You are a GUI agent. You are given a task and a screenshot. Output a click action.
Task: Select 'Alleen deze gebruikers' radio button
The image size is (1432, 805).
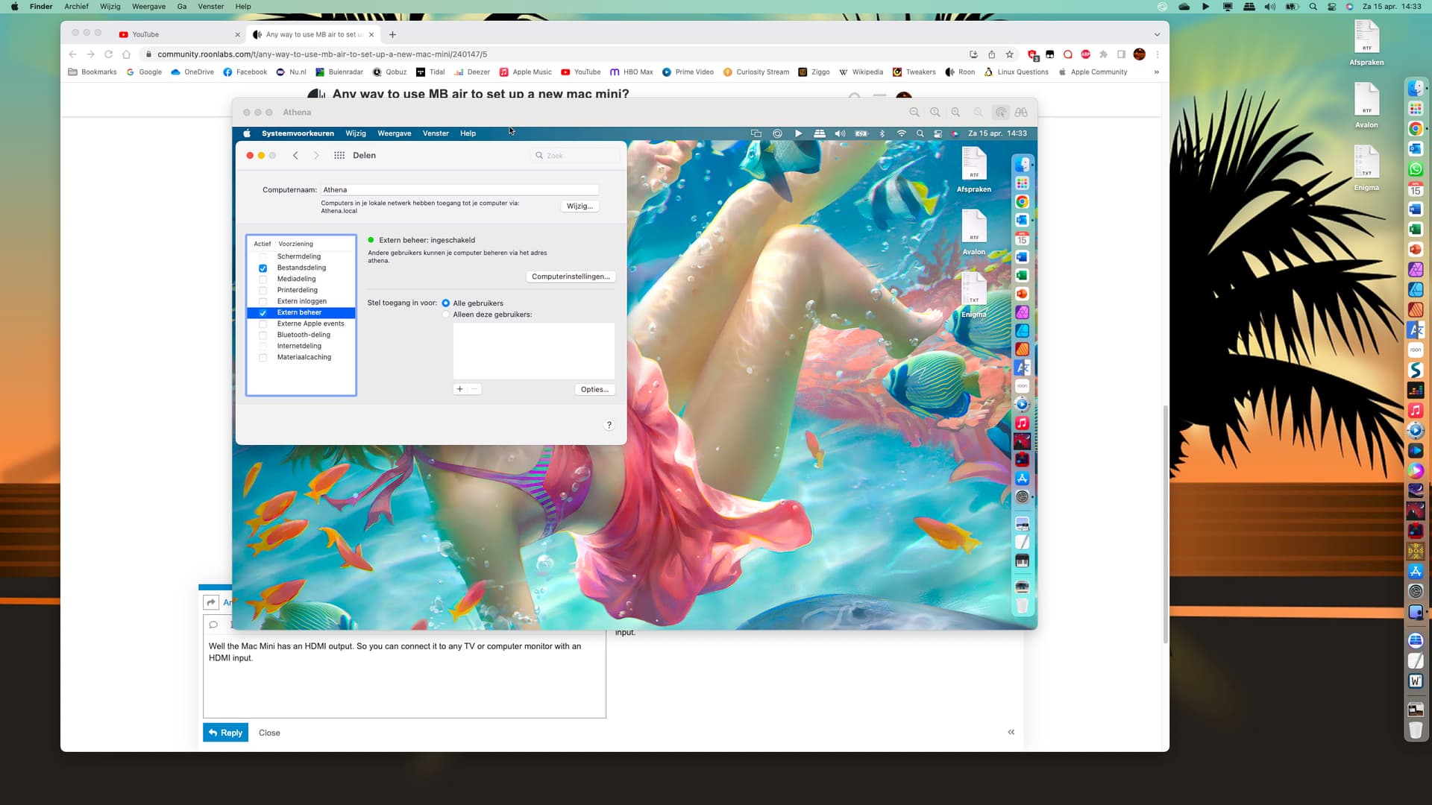tap(446, 315)
